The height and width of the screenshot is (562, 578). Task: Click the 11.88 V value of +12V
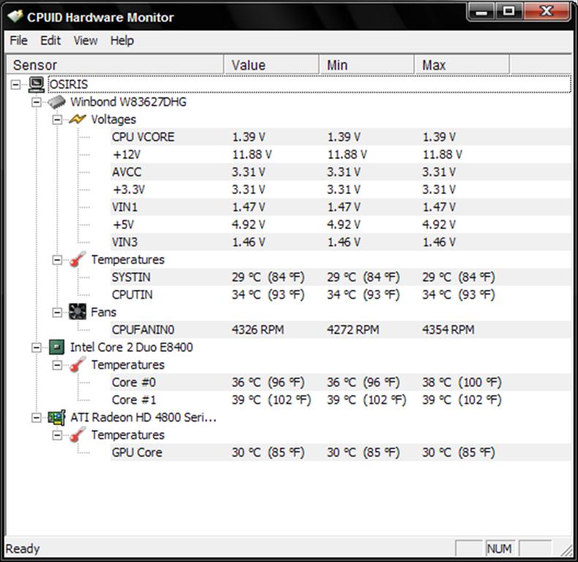[x=252, y=154]
